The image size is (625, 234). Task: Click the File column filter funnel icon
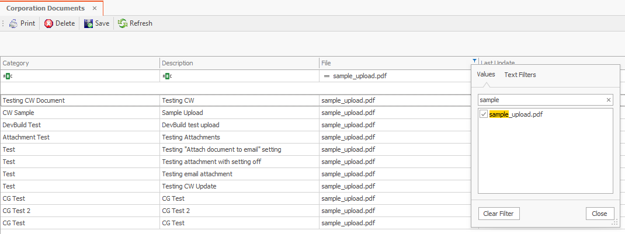[x=473, y=60]
